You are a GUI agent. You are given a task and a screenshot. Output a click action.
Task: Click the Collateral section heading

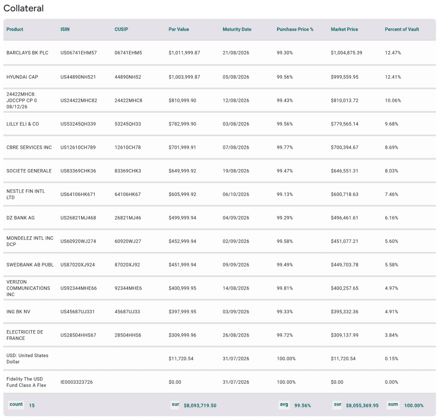tap(24, 8)
